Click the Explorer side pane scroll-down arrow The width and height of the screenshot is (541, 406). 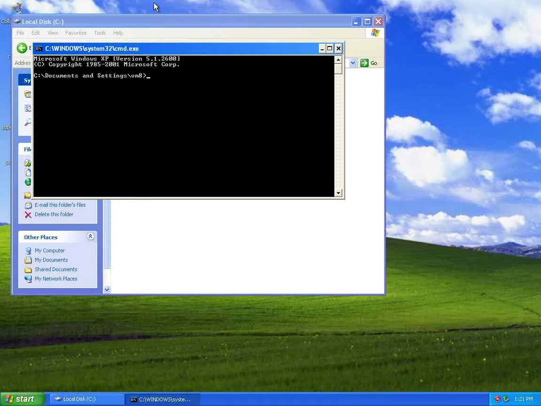click(x=107, y=289)
